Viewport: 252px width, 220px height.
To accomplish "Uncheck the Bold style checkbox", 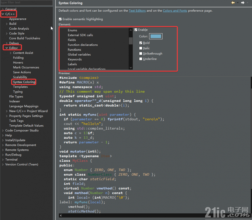I will (x=141, y=43).
